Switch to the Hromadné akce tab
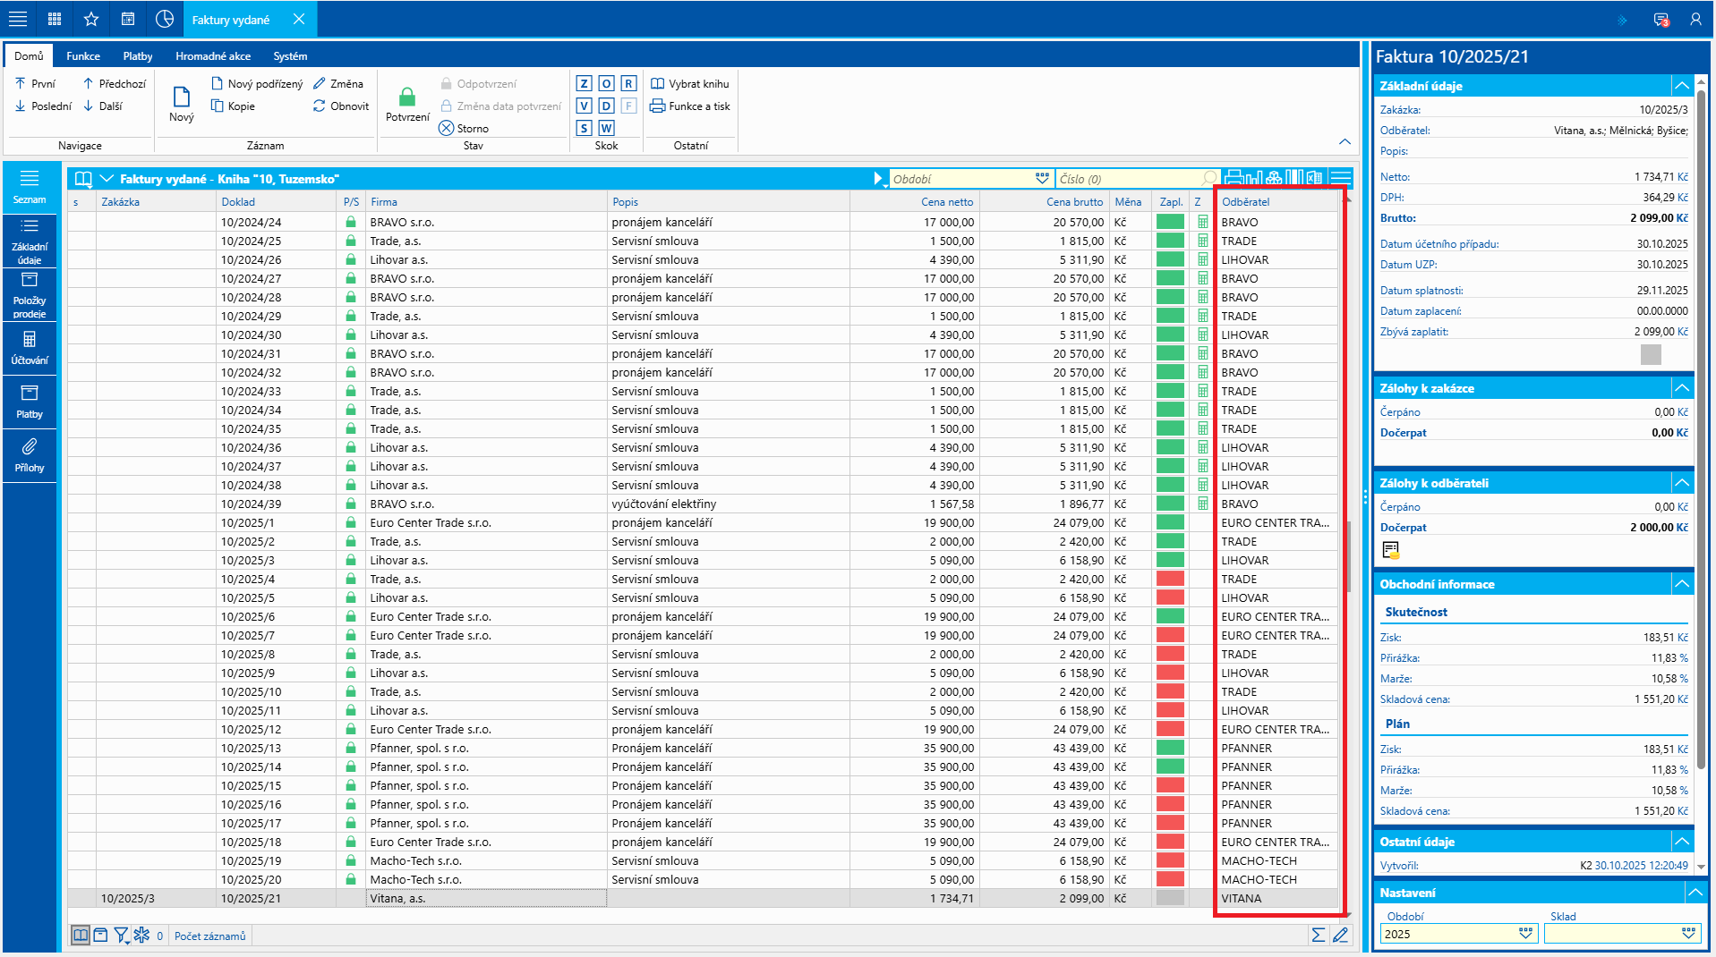Screen dimensions: 1716x957 click(x=213, y=55)
